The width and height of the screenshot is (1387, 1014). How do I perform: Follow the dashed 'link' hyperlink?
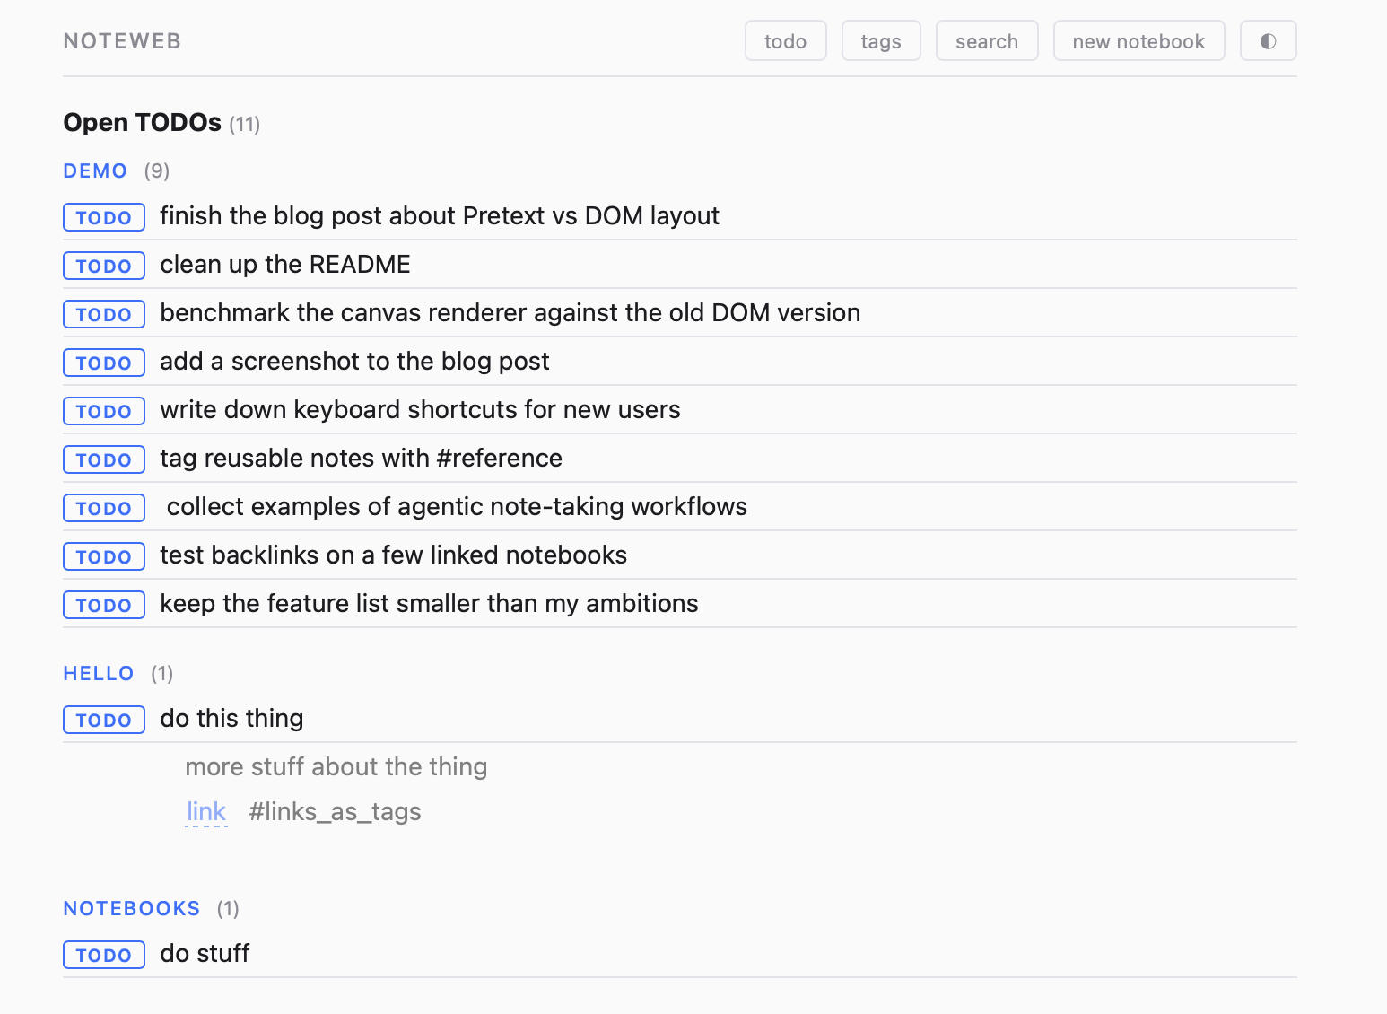pos(206,811)
